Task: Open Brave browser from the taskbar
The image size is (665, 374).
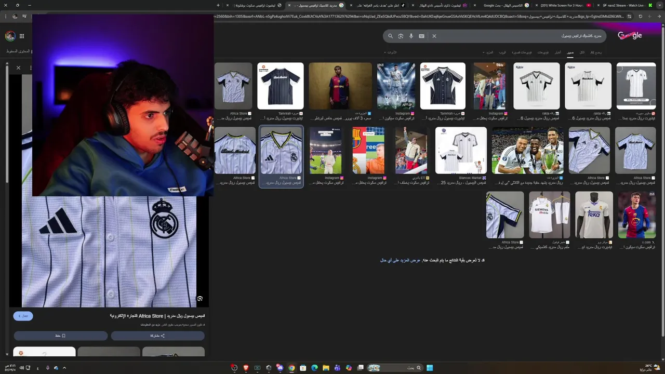Action: pyautogui.click(x=246, y=368)
